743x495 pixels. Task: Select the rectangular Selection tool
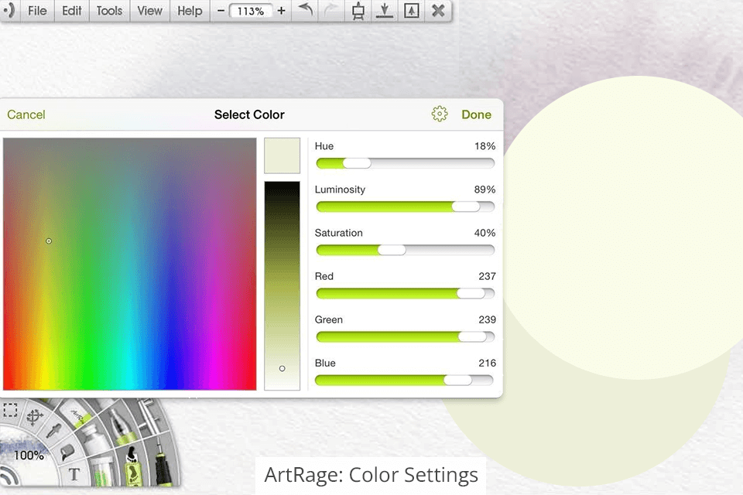pos(10,410)
